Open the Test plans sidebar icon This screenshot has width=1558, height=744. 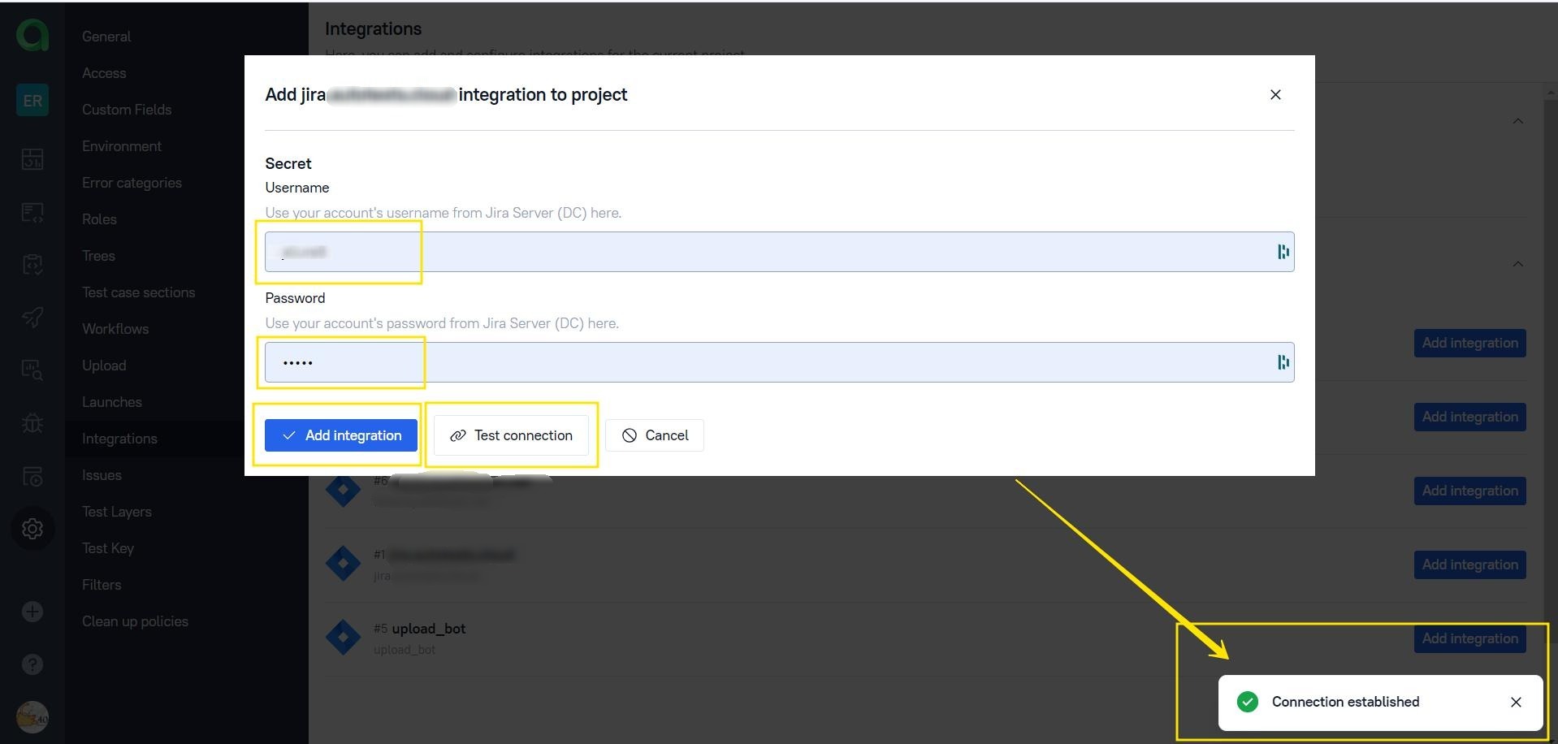pyautogui.click(x=32, y=265)
